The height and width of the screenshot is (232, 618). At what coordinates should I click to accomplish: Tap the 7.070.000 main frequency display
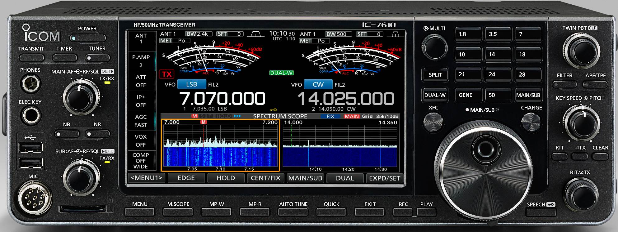click(222, 99)
